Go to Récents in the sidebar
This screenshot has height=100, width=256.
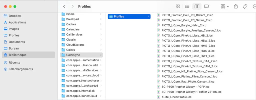[14, 62]
